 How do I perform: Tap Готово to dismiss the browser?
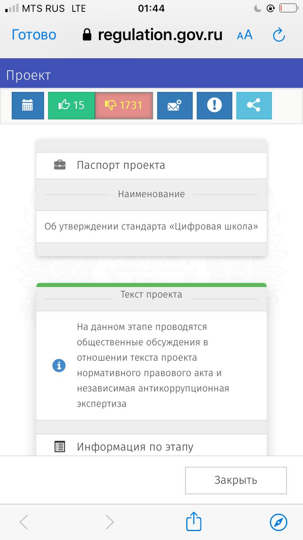[34, 35]
